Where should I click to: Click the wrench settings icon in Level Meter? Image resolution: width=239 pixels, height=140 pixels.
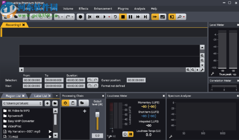click(212, 74)
